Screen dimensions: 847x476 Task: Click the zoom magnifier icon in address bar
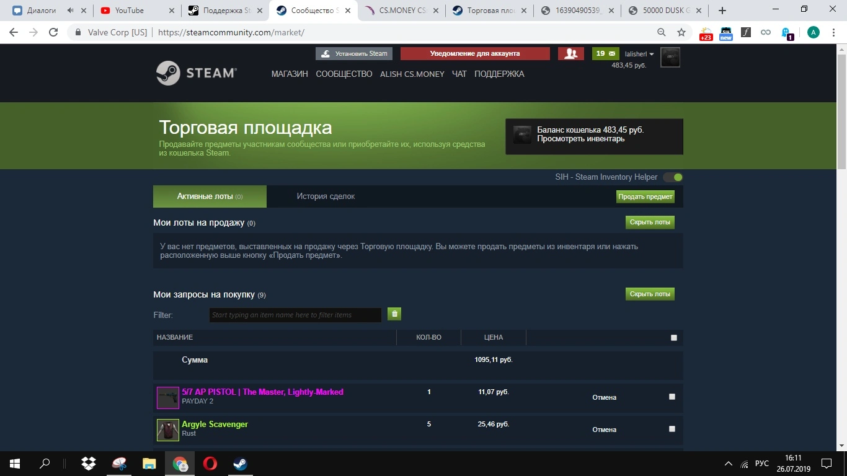click(x=662, y=32)
